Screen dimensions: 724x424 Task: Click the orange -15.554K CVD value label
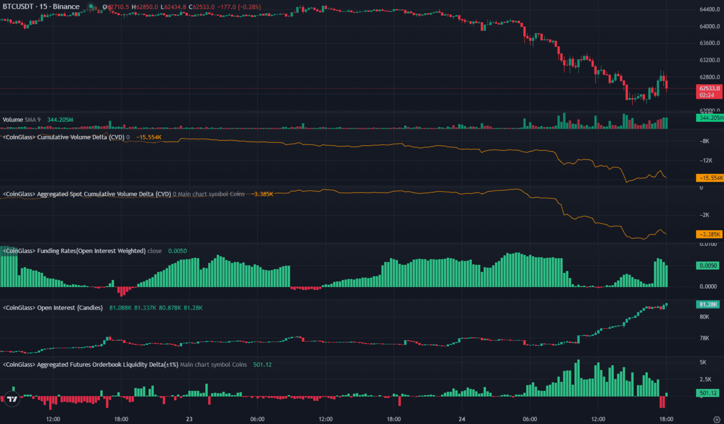[709, 178]
